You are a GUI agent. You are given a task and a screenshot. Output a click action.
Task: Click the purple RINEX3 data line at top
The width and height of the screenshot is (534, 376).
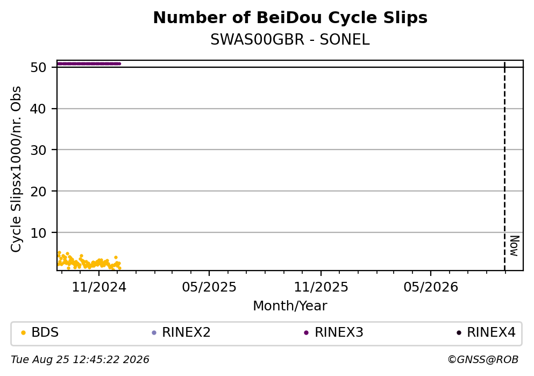pyautogui.click(x=89, y=63)
